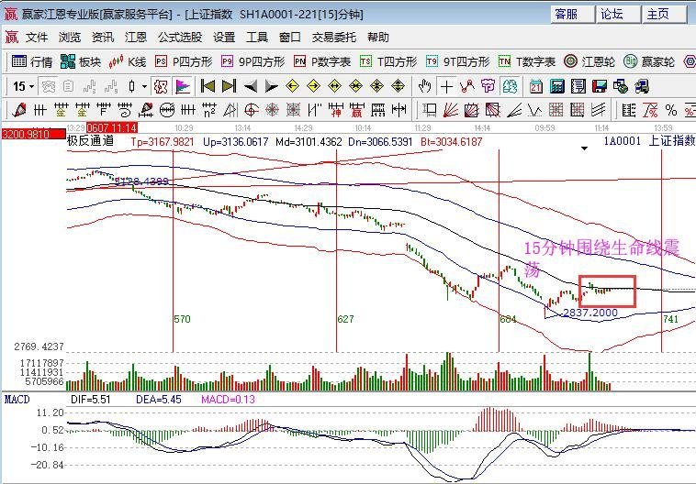The height and width of the screenshot is (484, 696).
Task: Open the 资讯 menu
Action: pyautogui.click(x=103, y=38)
